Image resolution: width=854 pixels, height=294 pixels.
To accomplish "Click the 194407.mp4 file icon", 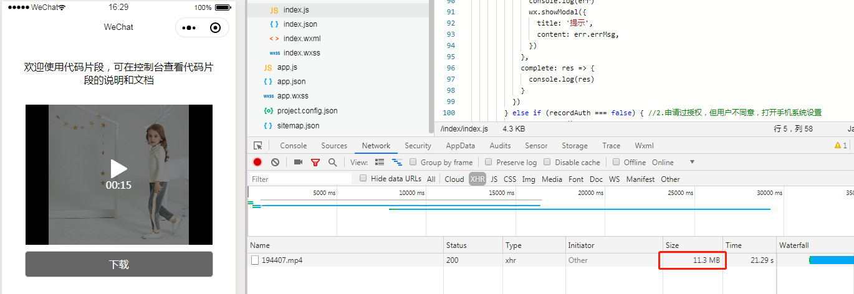I will click(254, 260).
